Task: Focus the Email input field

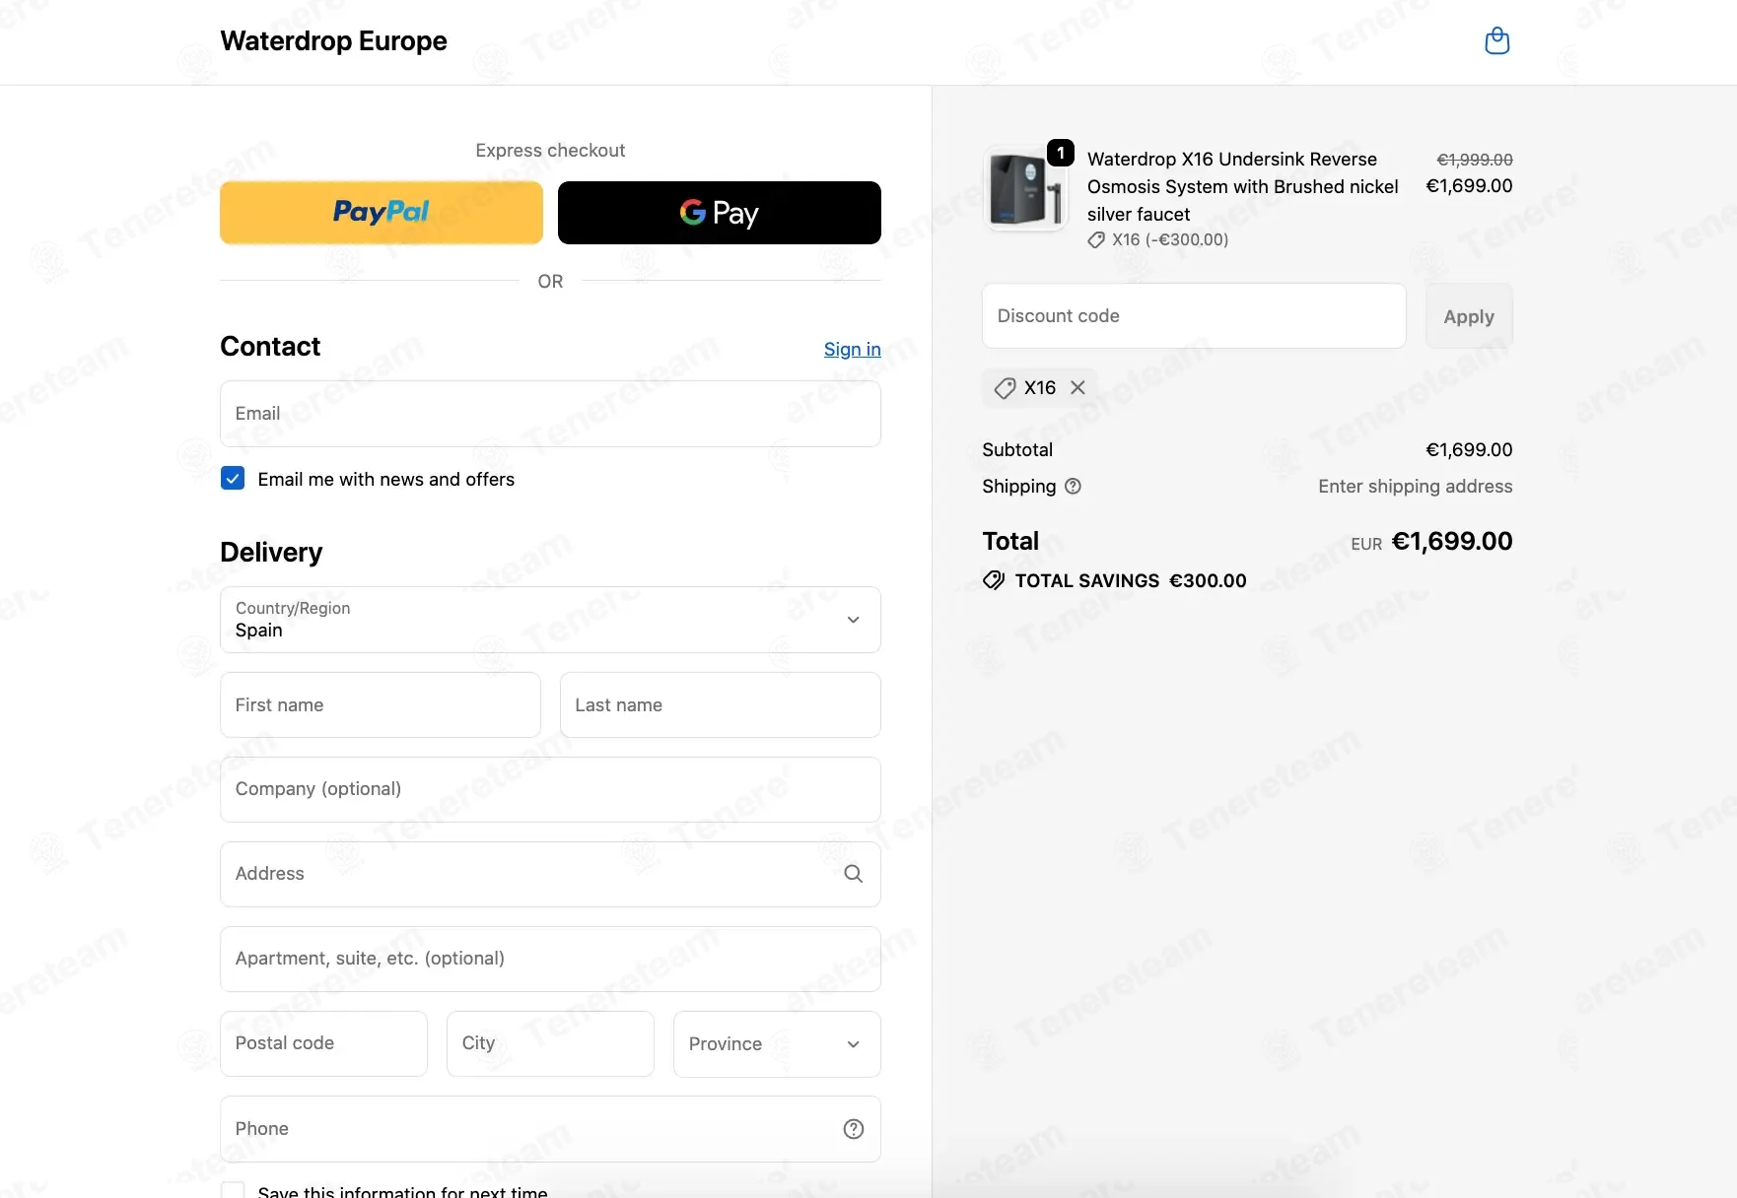Action: pos(550,414)
